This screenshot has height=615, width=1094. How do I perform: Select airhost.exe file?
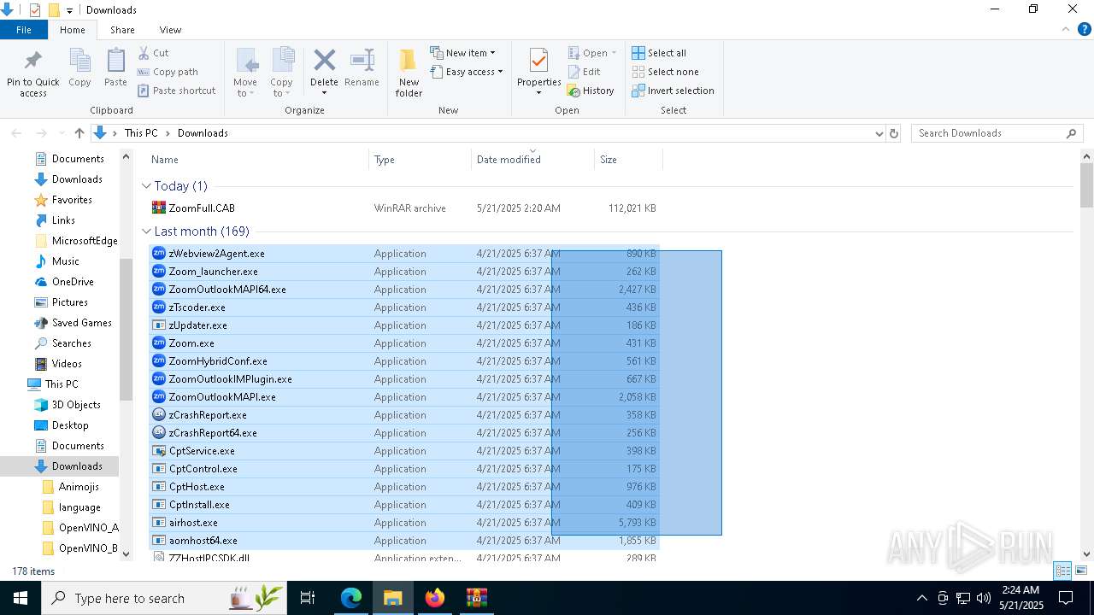[x=405, y=523]
